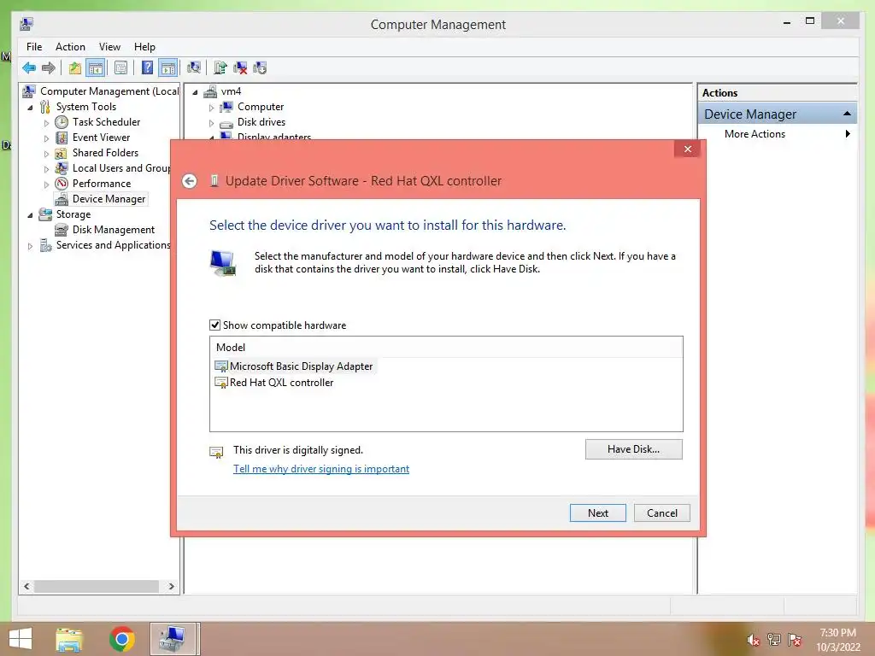The height and width of the screenshot is (656, 875).
Task: Toggle Show/Hide Console Tree toolbar icon
Action: (x=96, y=68)
